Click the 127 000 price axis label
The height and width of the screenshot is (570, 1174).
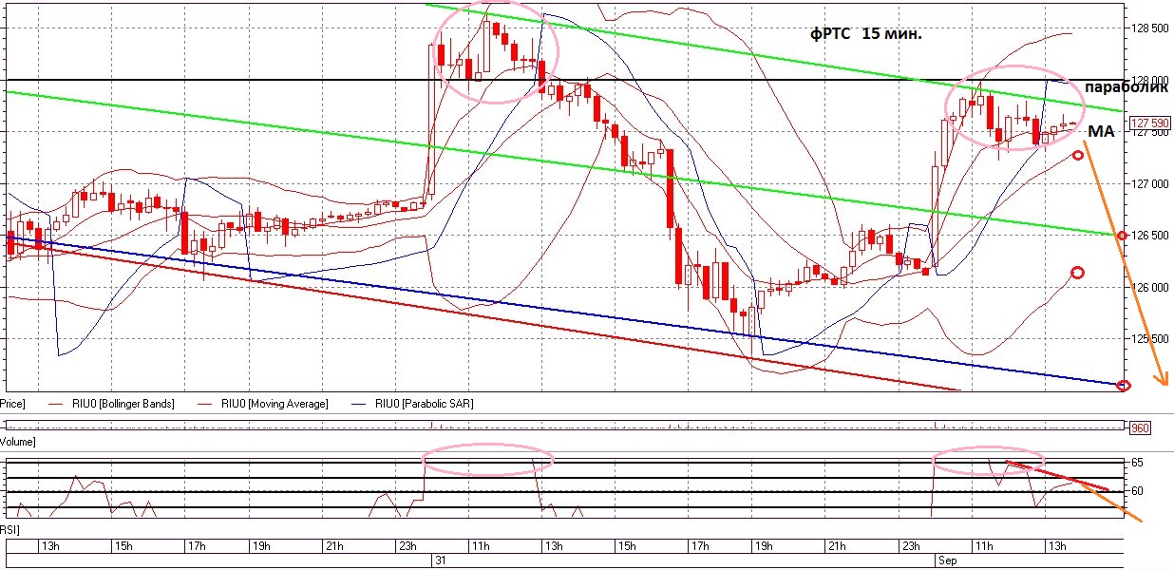pos(1150,183)
